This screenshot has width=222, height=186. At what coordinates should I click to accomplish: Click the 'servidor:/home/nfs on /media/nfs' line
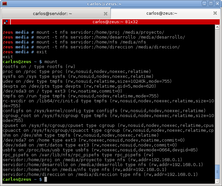click(x=84, y=170)
